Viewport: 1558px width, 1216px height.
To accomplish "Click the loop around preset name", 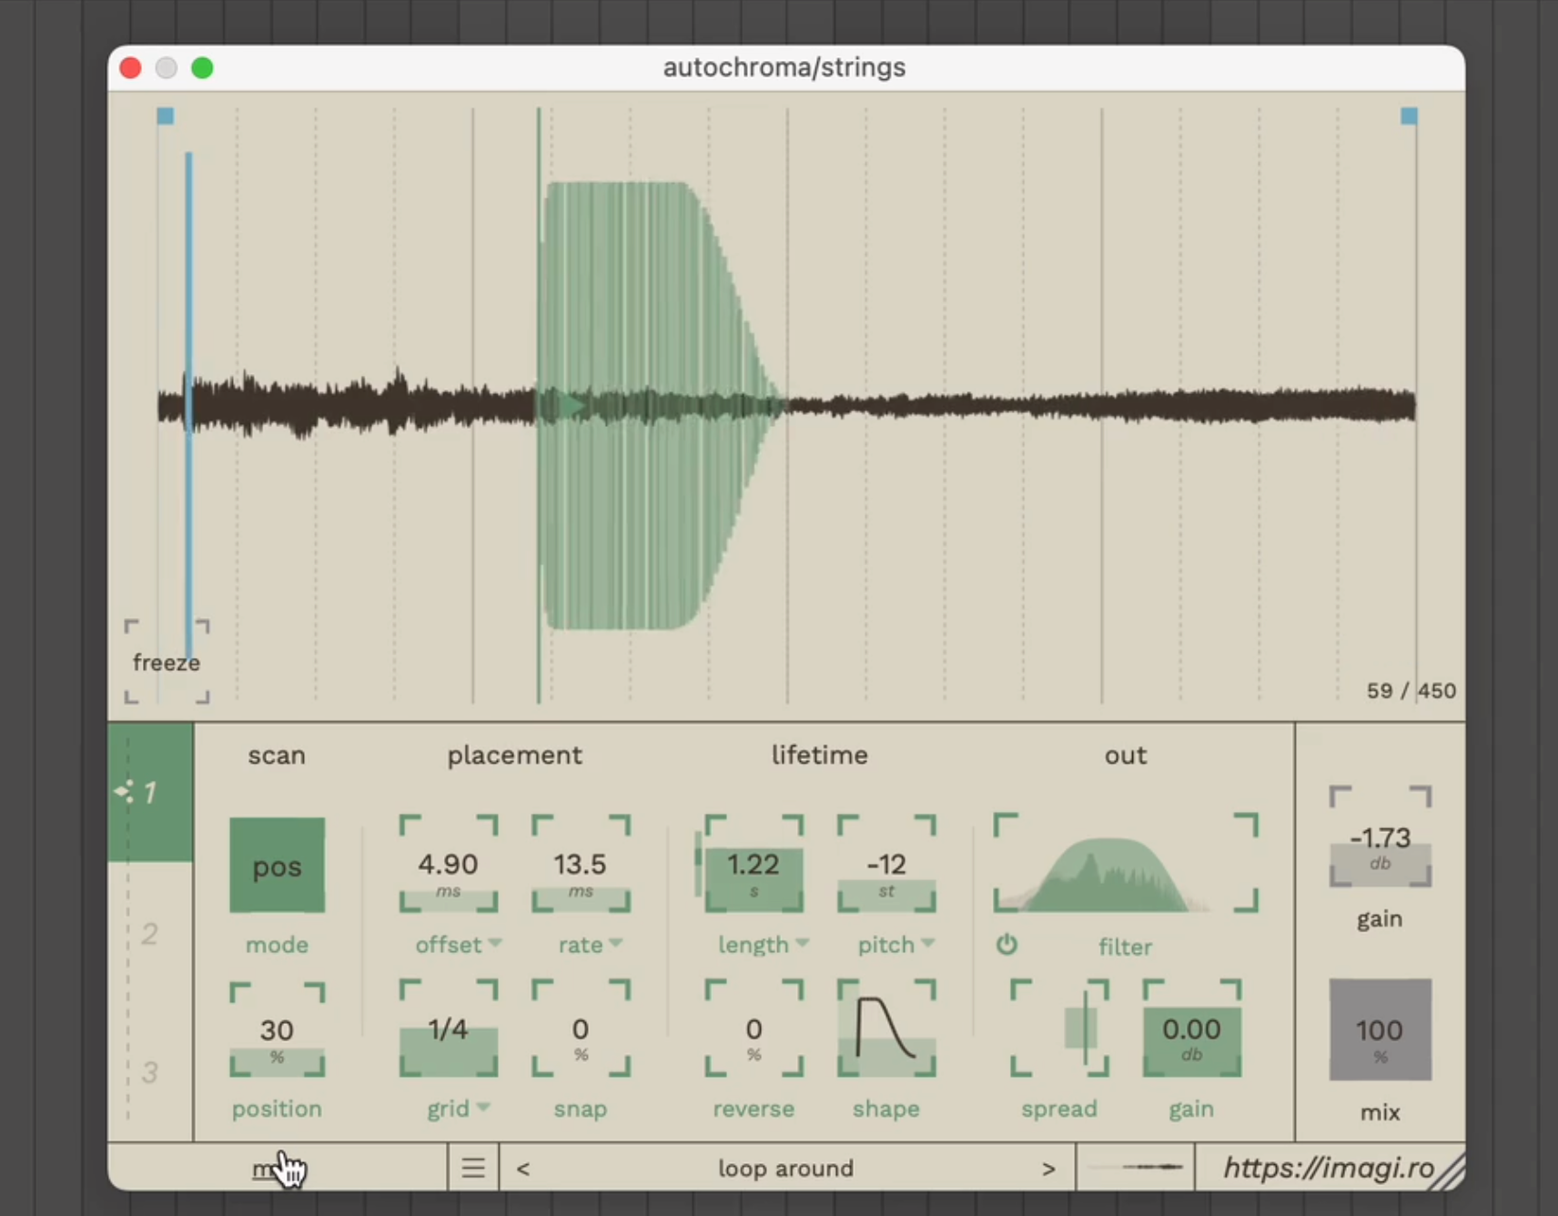I will tap(785, 1169).
